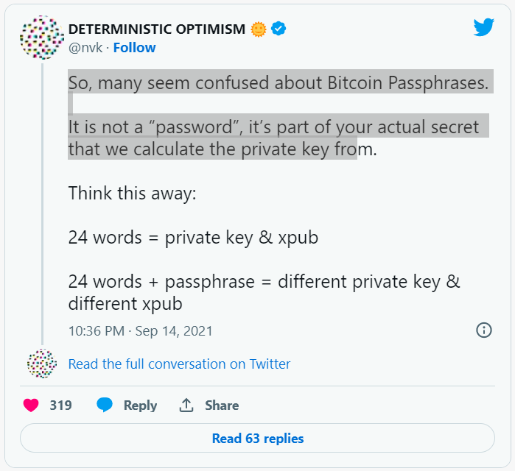This screenshot has height=471, width=515.
Task: Click the 319 likes count
Action: pyautogui.click(x=60, y=406)
